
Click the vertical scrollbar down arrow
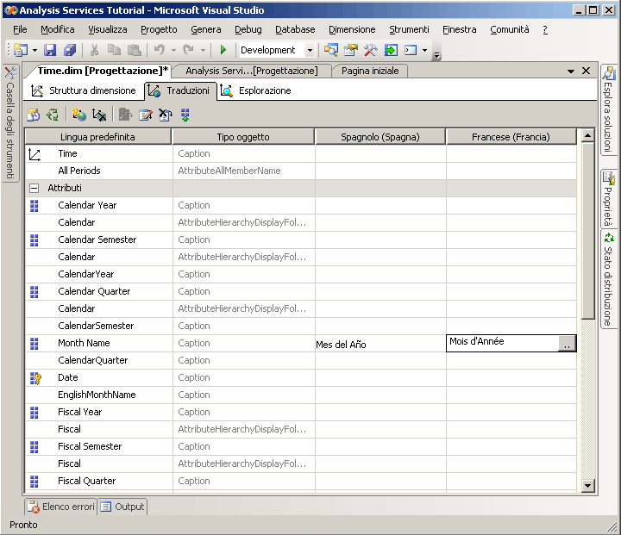[588, 486]
